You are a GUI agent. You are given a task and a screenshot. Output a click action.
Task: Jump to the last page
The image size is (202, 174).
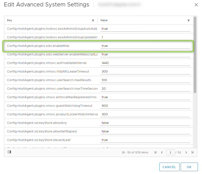(192, 152)
